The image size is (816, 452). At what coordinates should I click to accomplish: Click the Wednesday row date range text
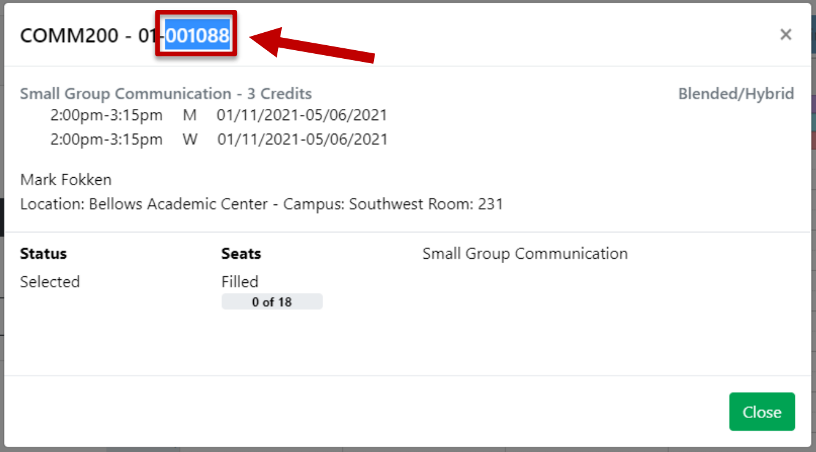(x=302, y=139)
